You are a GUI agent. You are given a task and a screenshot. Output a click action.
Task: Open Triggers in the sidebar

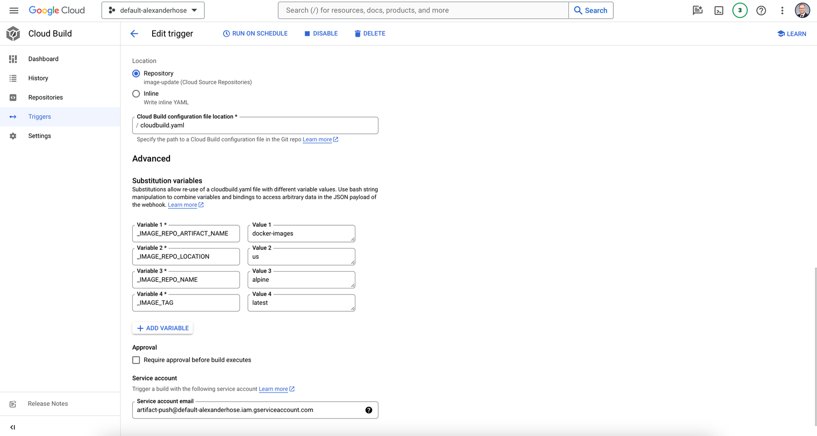tap(60, 117)
